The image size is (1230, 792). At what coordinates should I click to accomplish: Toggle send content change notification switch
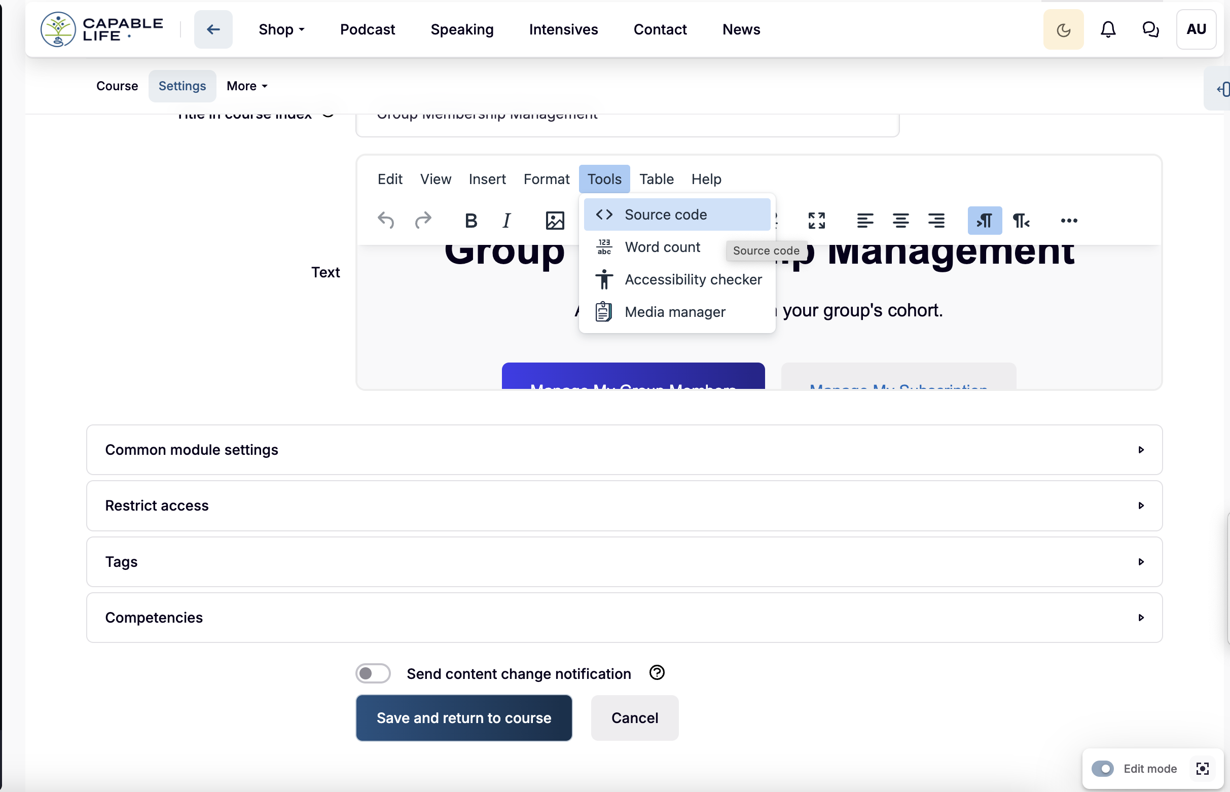(373, 673)
